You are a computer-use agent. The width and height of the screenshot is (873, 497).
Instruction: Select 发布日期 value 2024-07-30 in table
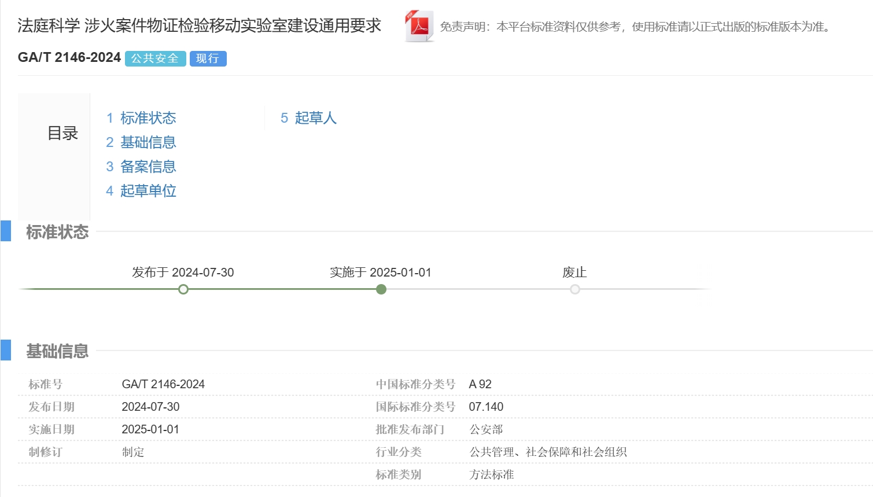(150, 407)
